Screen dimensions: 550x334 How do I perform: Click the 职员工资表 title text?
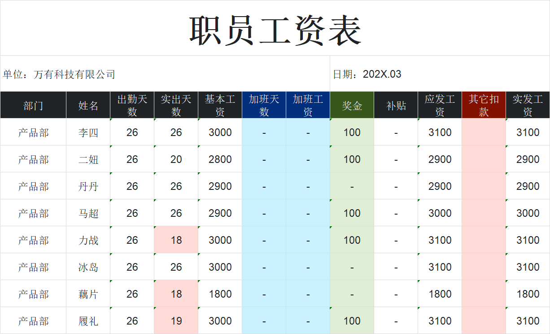pos(275,28)
